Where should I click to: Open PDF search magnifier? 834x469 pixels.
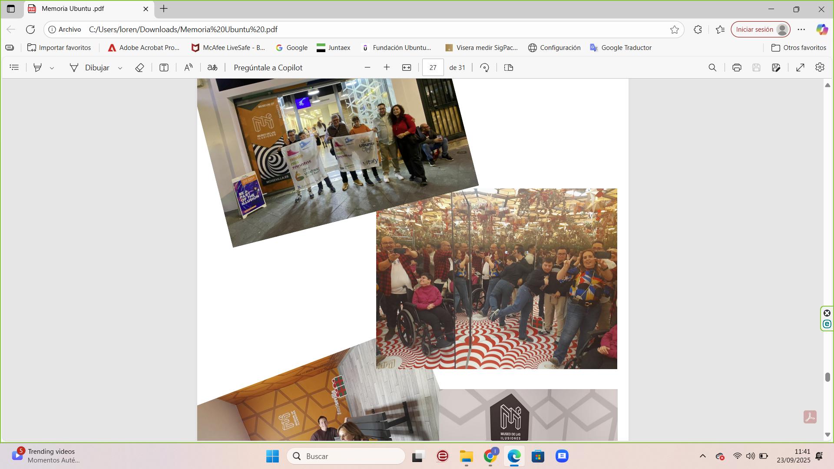(712, 68)
